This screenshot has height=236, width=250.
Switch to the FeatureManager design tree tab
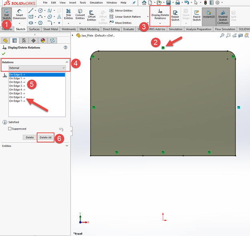point(5,40)
